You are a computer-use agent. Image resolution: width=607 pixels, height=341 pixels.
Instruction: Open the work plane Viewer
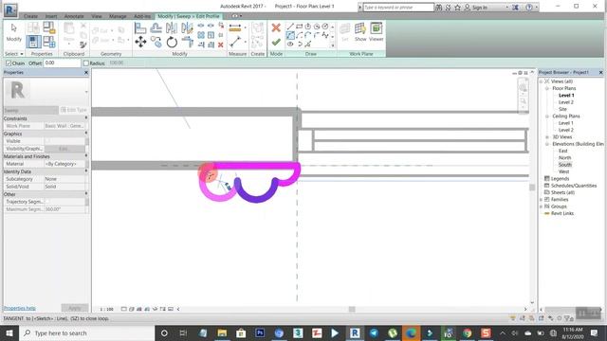click(x=376, y=32)
